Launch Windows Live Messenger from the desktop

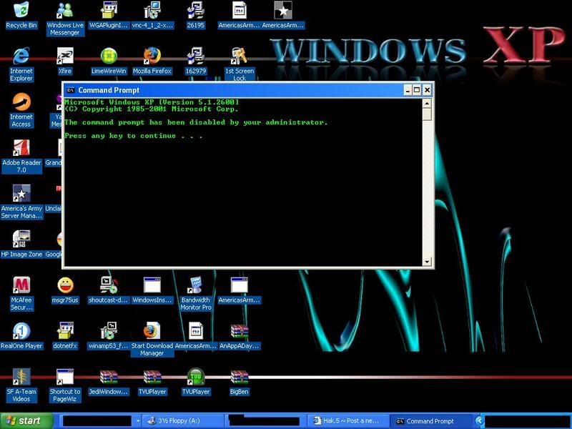click(x=65, y=19)
